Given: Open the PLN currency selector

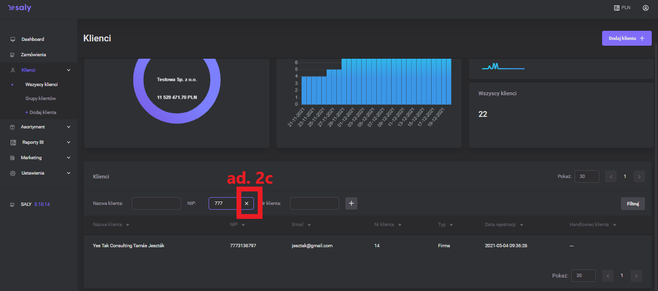Looking at the screenshot, I should pyautogui.click(x=622, y=8).
